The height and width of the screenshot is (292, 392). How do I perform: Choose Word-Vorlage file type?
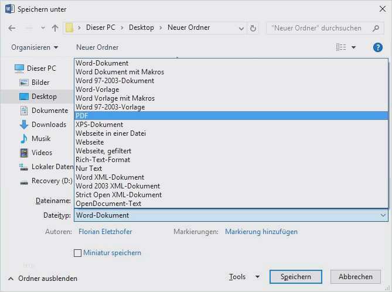(231, 90)
